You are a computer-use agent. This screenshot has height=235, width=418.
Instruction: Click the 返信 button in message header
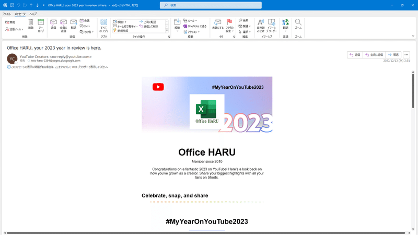click(x=355, y=55)
